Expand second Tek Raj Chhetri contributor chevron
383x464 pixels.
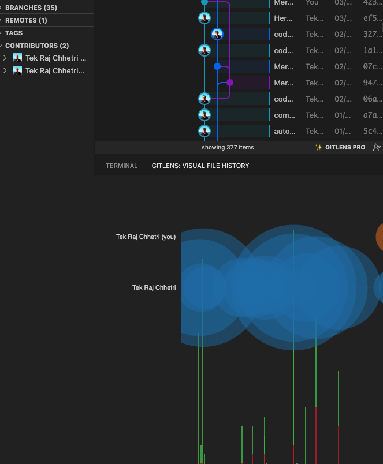[x=5, y=71]
